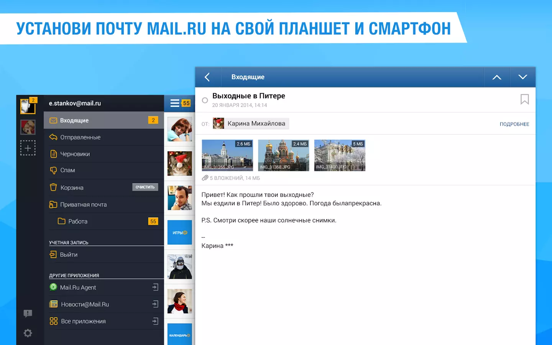Click the date 20 ЯНВАРЯ 2014, 14:14
Screen dimensions: 552x345
click(x=240, y=105)
